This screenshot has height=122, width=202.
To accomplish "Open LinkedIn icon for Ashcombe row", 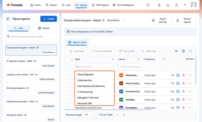I will 178,75.
